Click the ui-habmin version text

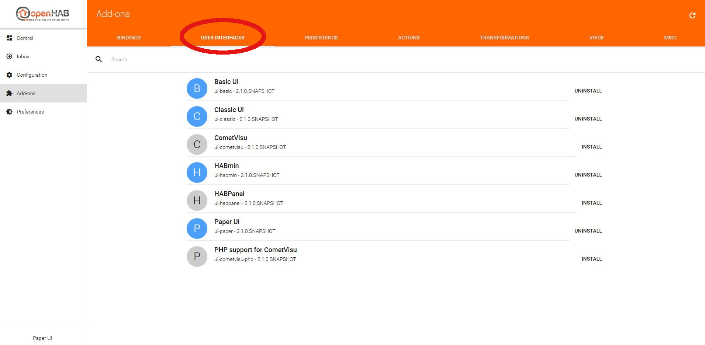coord(247,175)
